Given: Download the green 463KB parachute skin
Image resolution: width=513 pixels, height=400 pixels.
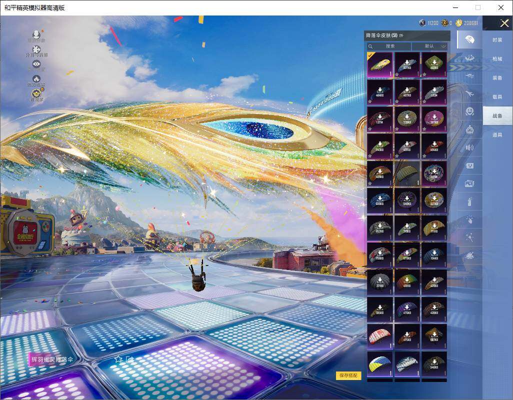Looking at the screenshot, I should [434, 65].
